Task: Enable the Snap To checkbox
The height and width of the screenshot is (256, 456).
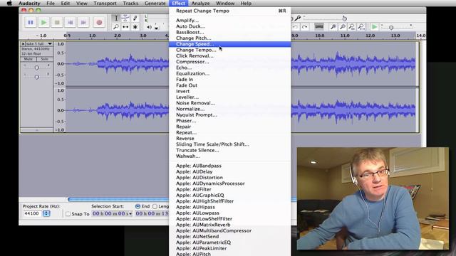Action: (68, 214)
